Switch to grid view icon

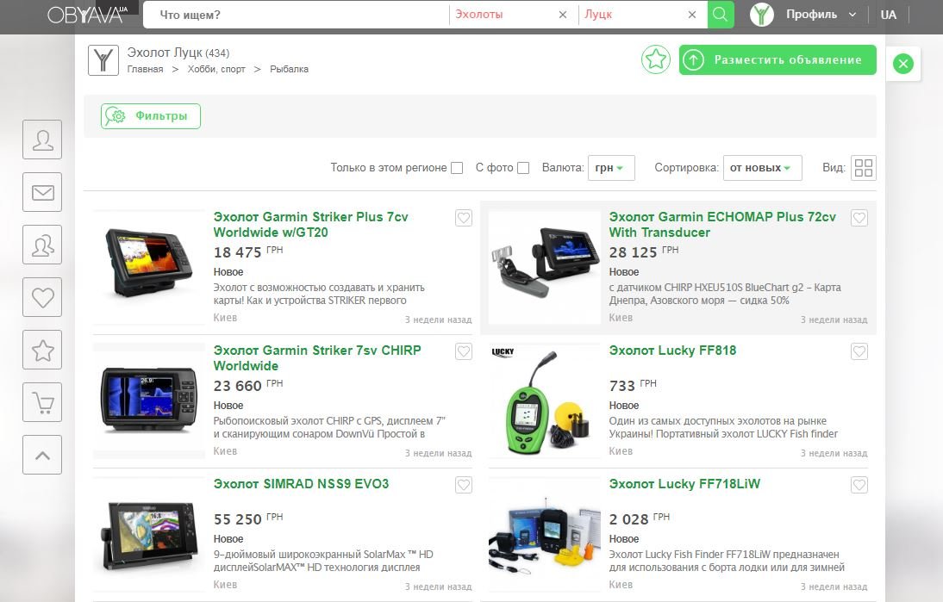point(864,168)
